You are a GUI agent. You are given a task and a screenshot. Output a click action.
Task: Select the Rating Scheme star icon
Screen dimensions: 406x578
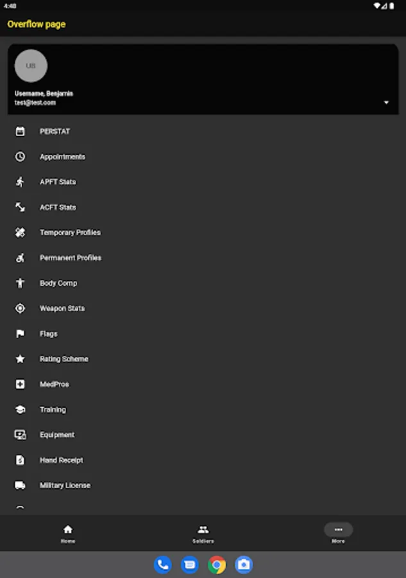pyautogui.click(x=21, y=359)
